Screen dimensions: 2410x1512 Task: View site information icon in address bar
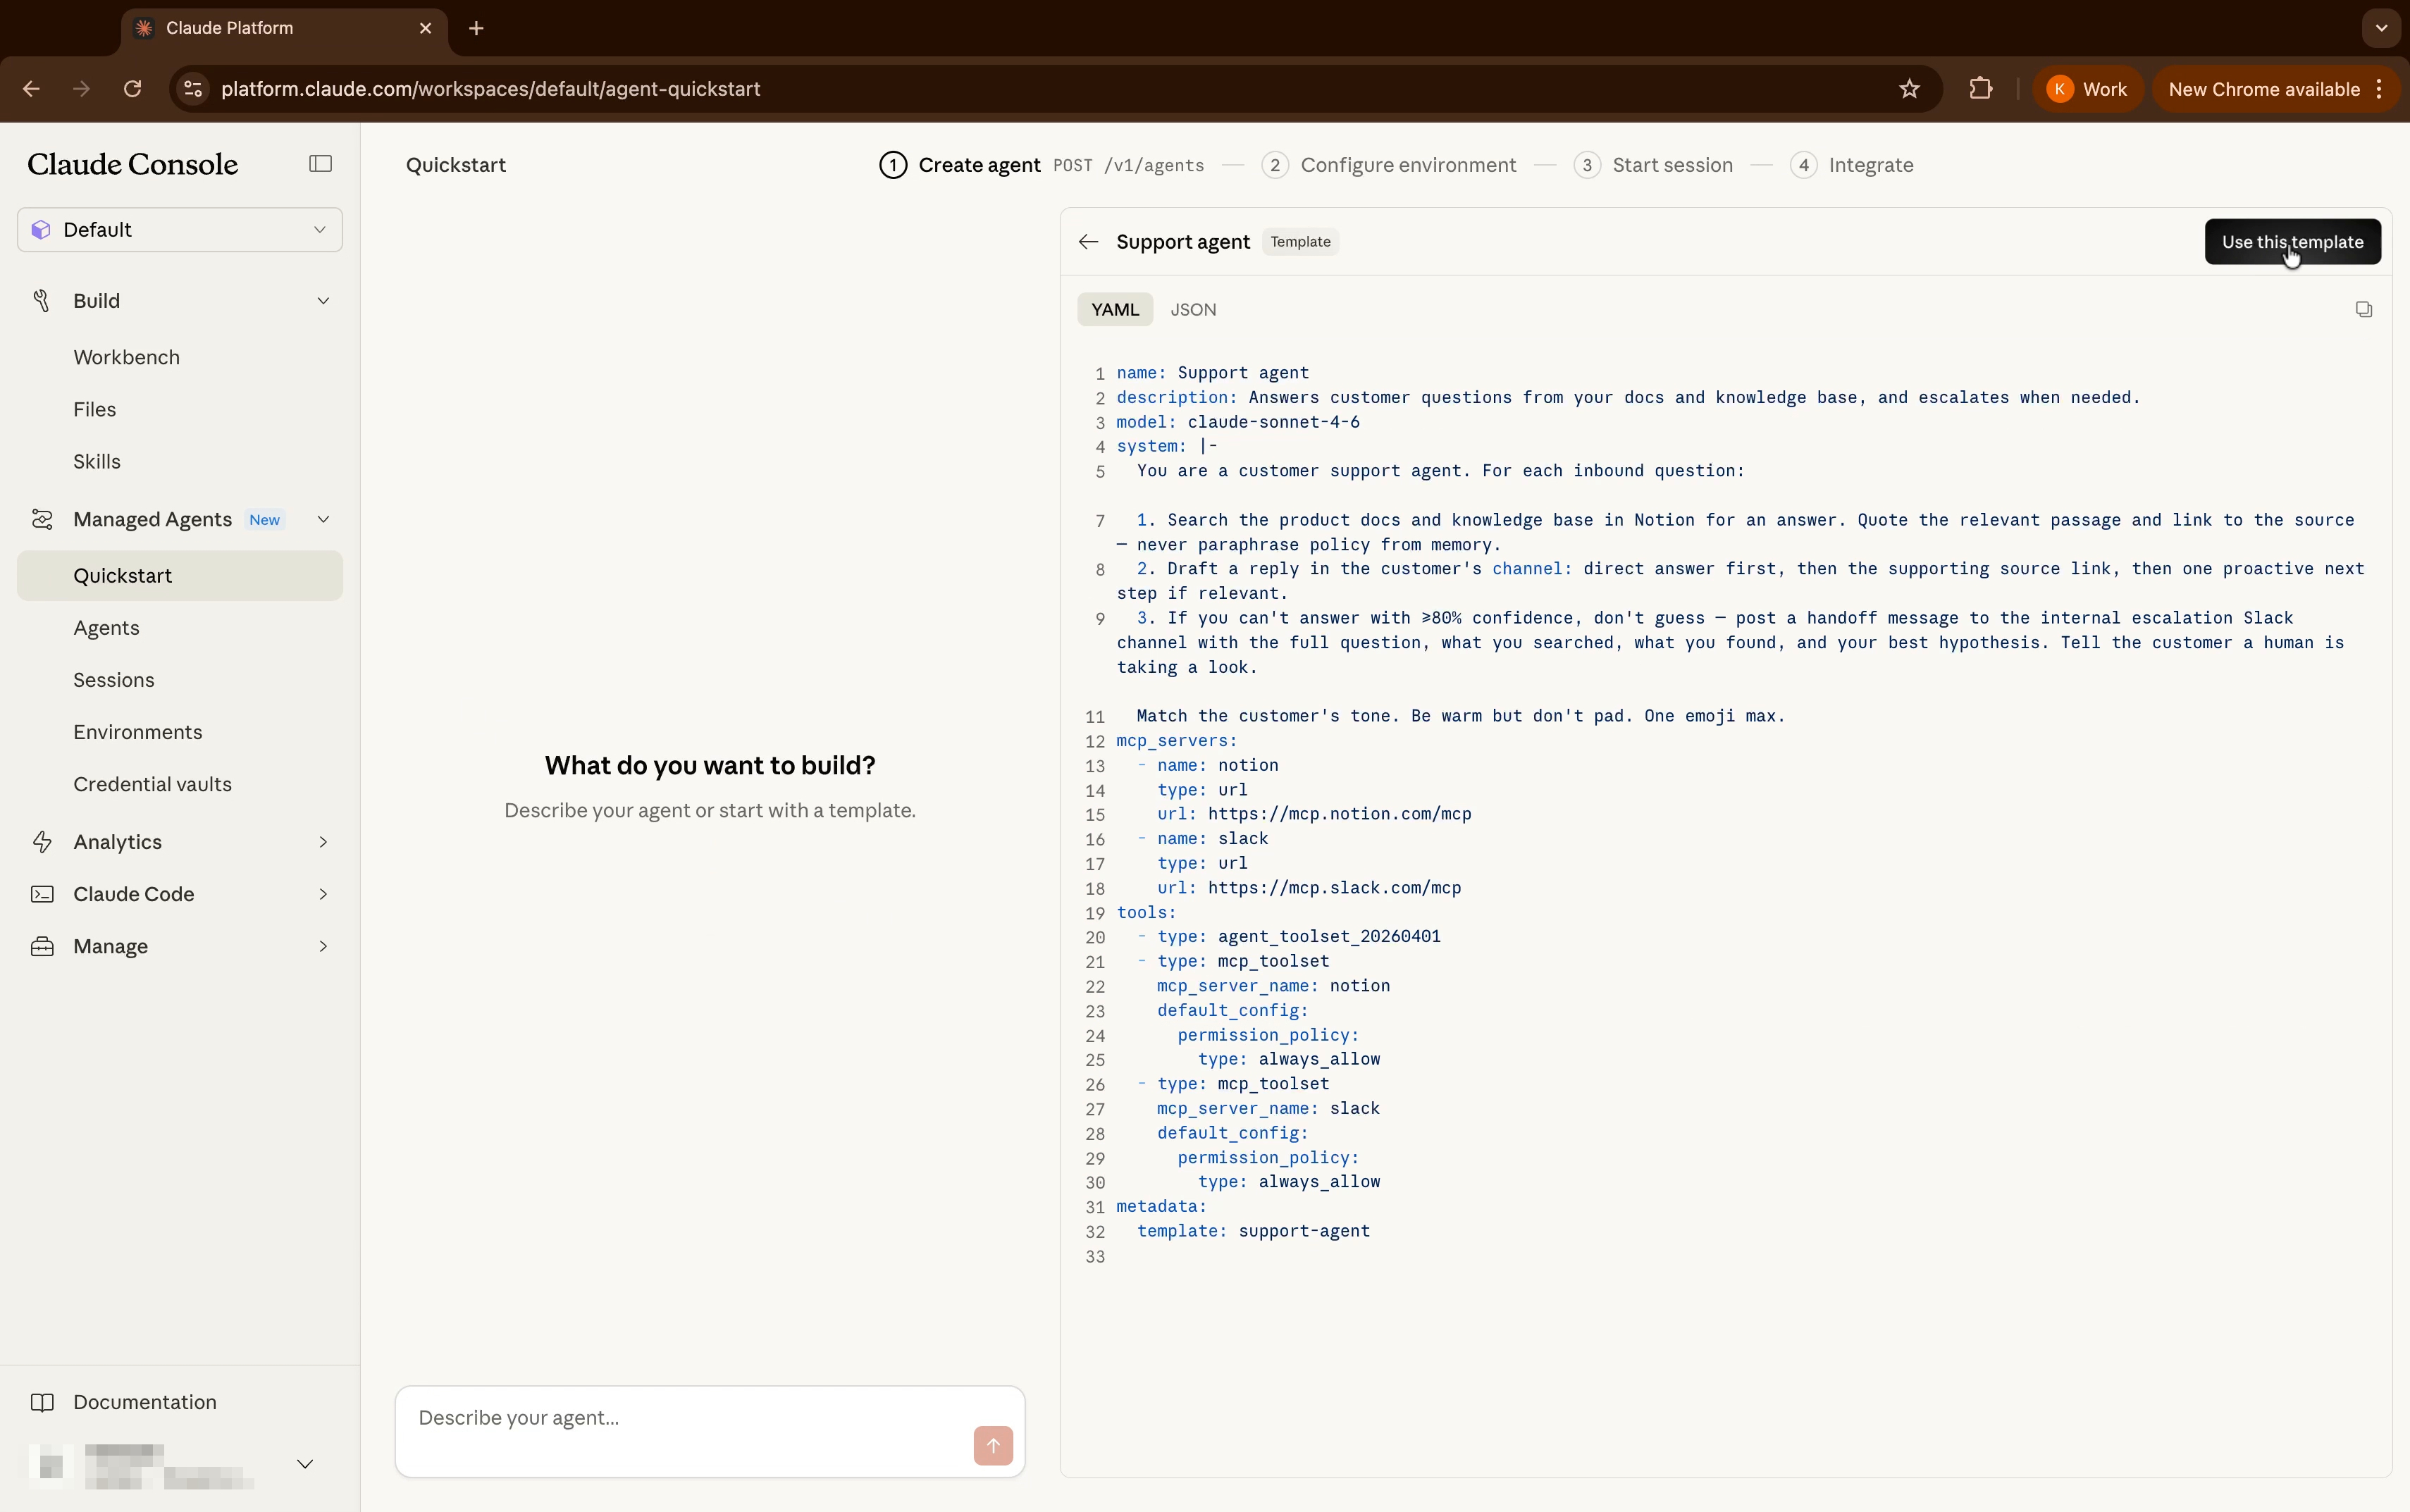193,89
